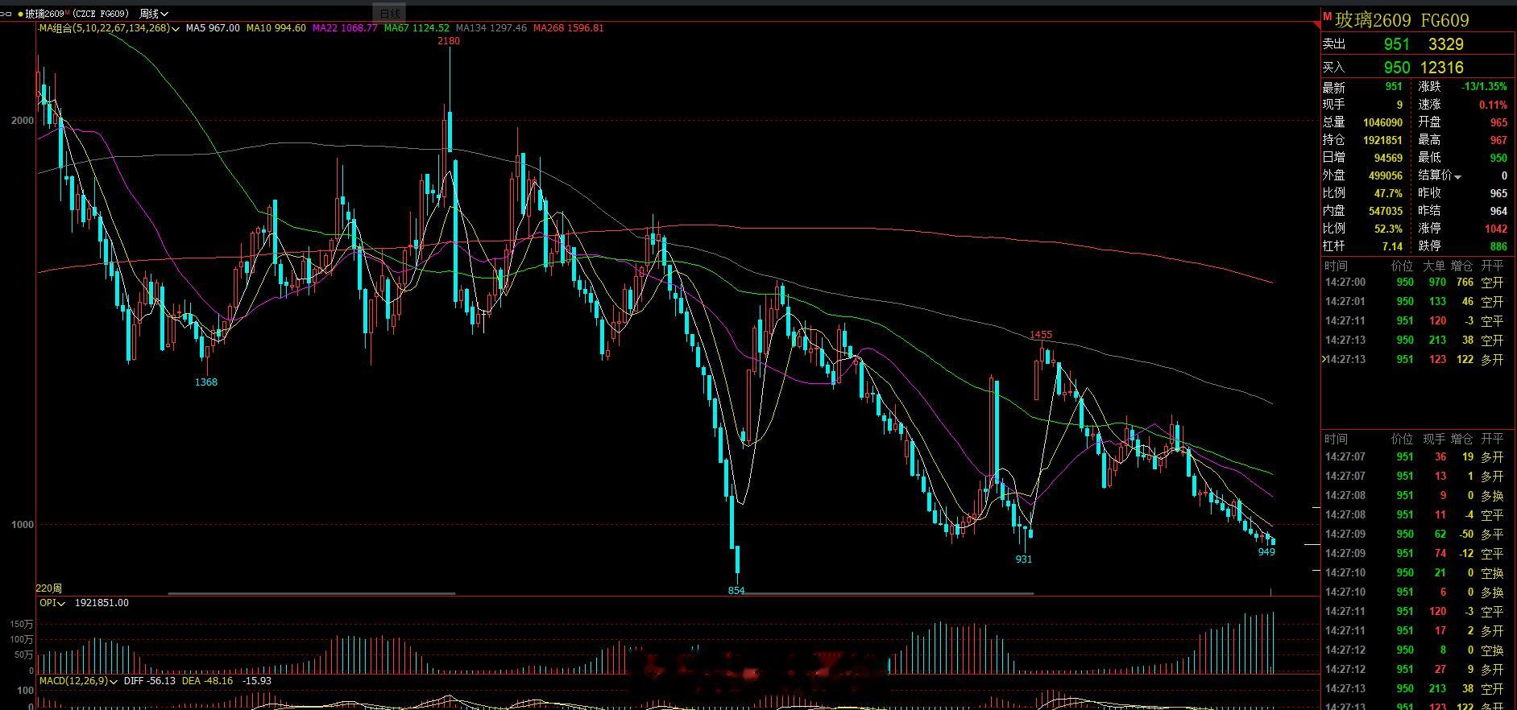This screenshot has width=1517, height=710.
Task: Click the 931 low price label
Action: point(1023,559)
